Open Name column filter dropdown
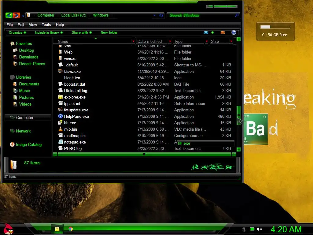The height and width of the screenshot is (235, 313). (133, 41)
